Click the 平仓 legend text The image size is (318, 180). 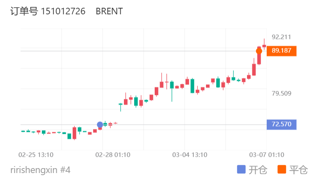pyautogui.click(x=298, y=169)
